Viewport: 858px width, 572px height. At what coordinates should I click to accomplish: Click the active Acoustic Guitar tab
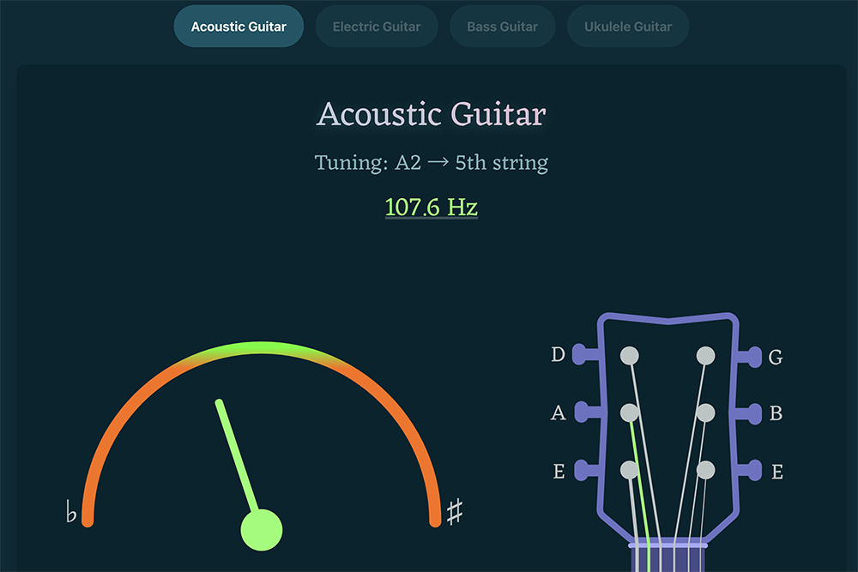[239, 27]
